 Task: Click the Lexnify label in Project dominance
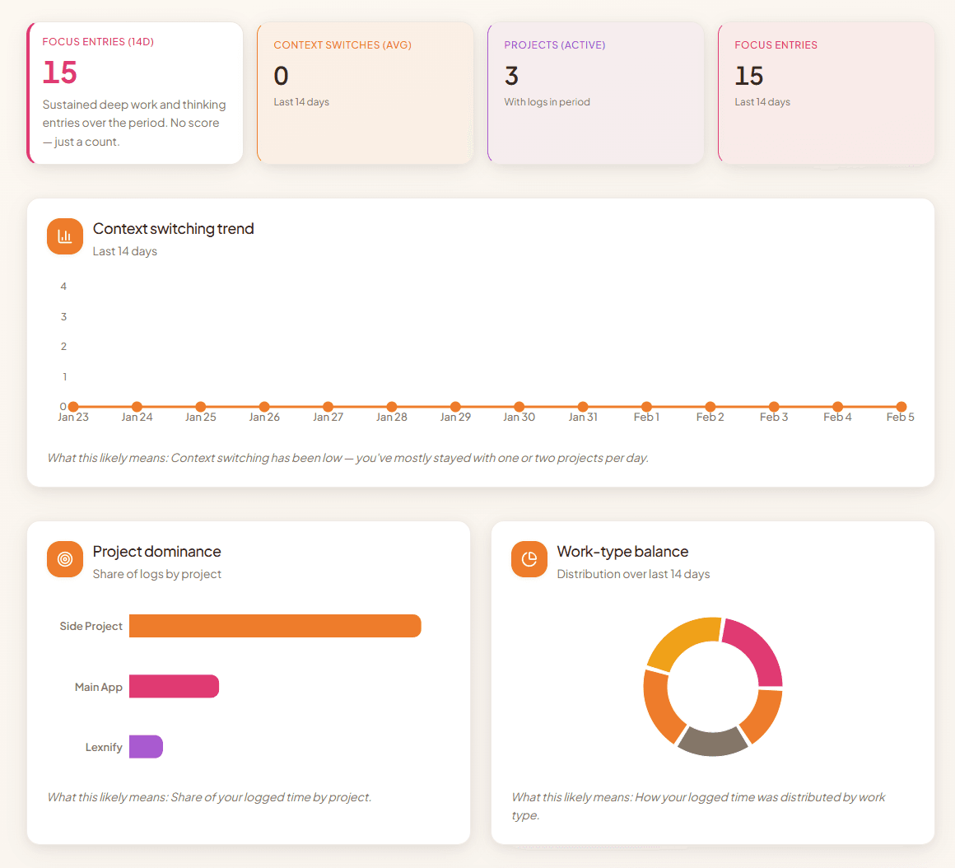click(x=104, y=747)
